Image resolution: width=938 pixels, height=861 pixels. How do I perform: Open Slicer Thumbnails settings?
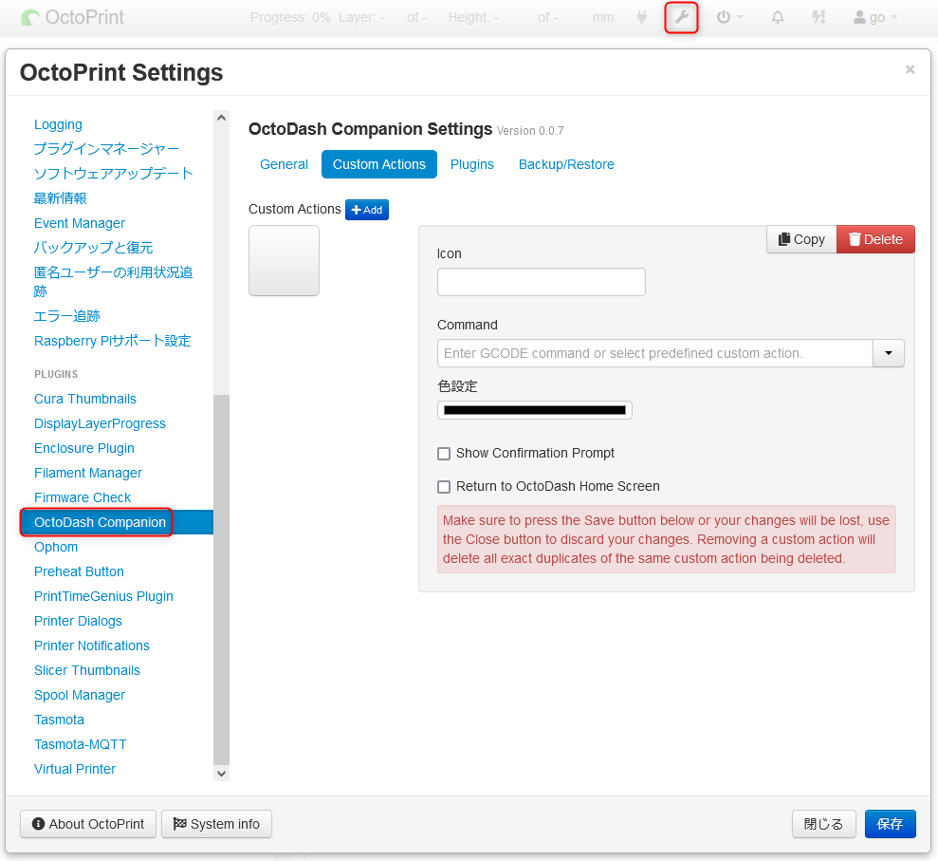[87, 670]
